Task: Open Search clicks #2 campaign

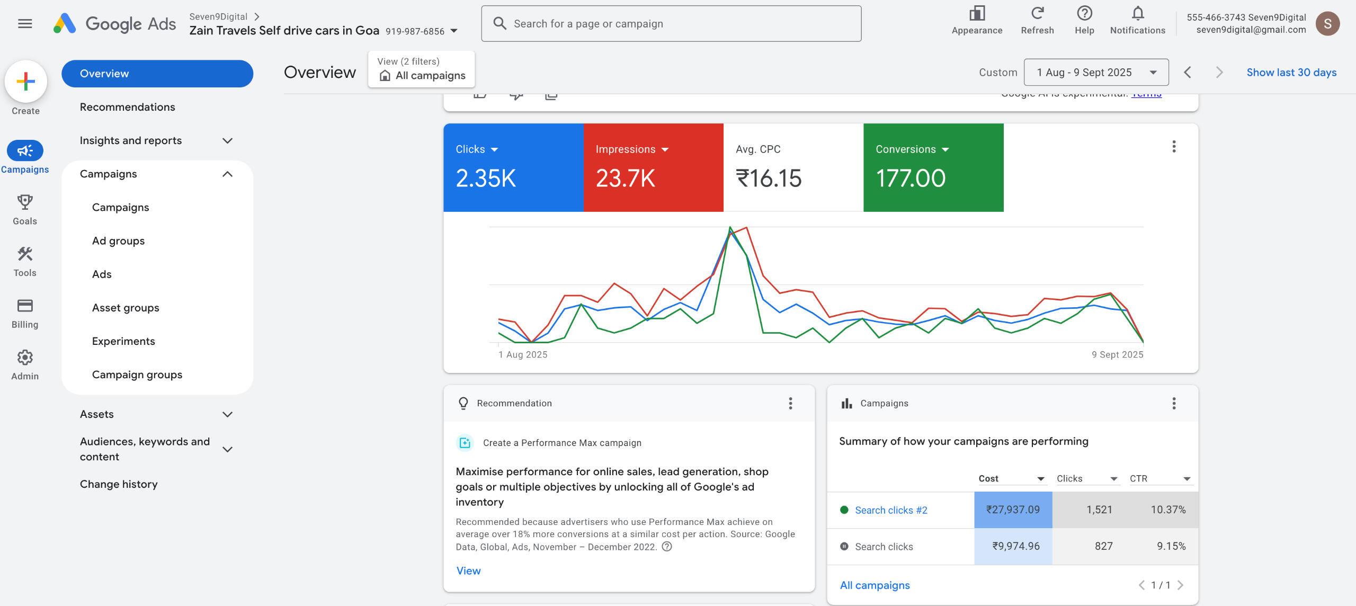Action: coord(890,510)
